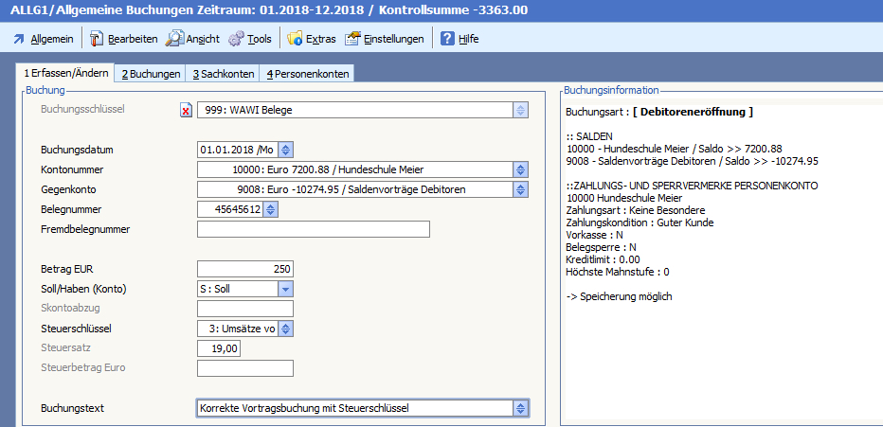
Task: Click the Bearbeiten clipboard icon
Action: pos(97,39)
